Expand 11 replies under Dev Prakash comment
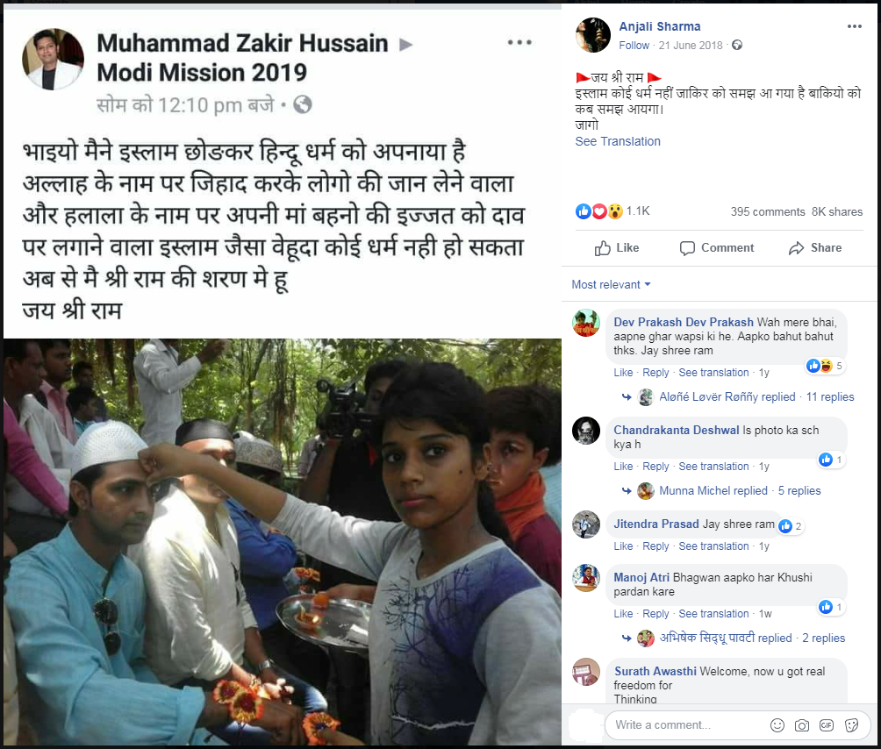 coord(830,396)
